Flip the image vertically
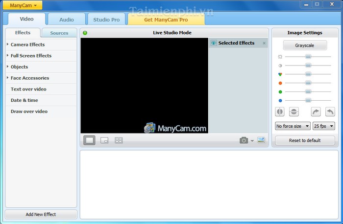This screenshot has height=224, width=343. pyautogui.click(x=294, y=112)
